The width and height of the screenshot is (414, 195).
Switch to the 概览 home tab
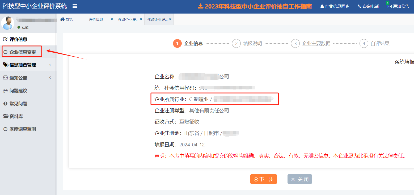tap(67, 19)
